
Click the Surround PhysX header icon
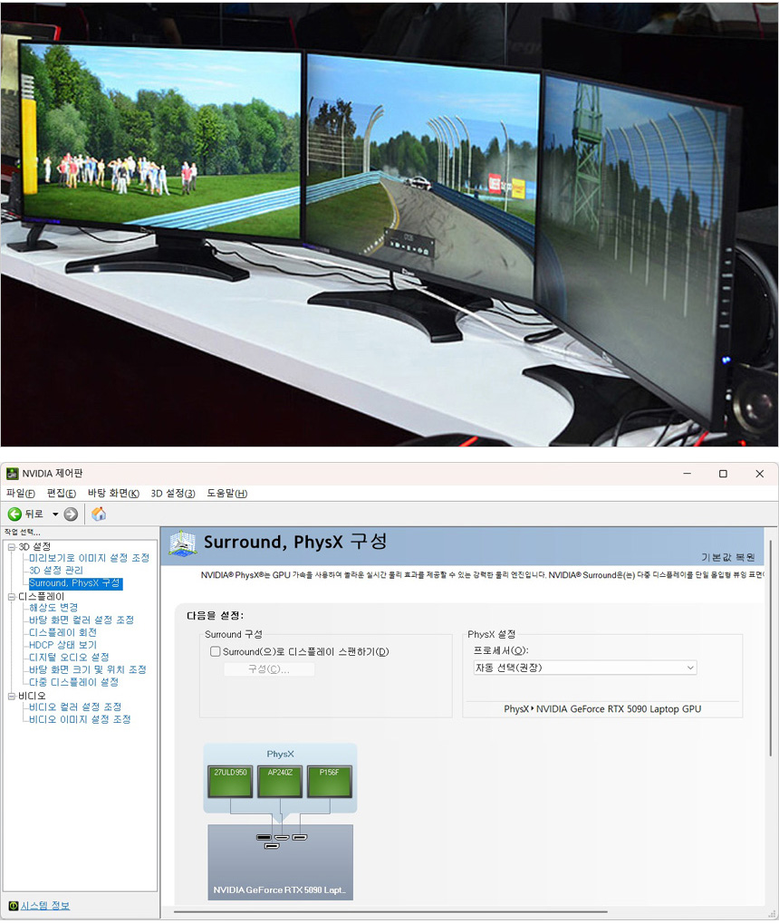coord(183,543)
